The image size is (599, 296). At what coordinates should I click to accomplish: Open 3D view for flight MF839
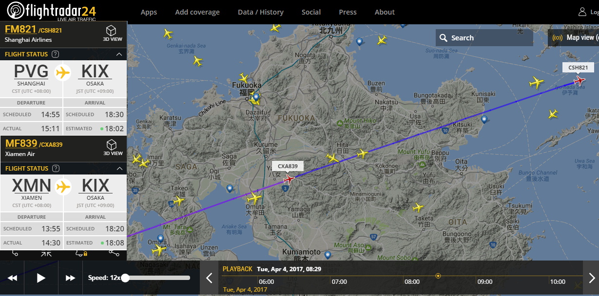113,147
